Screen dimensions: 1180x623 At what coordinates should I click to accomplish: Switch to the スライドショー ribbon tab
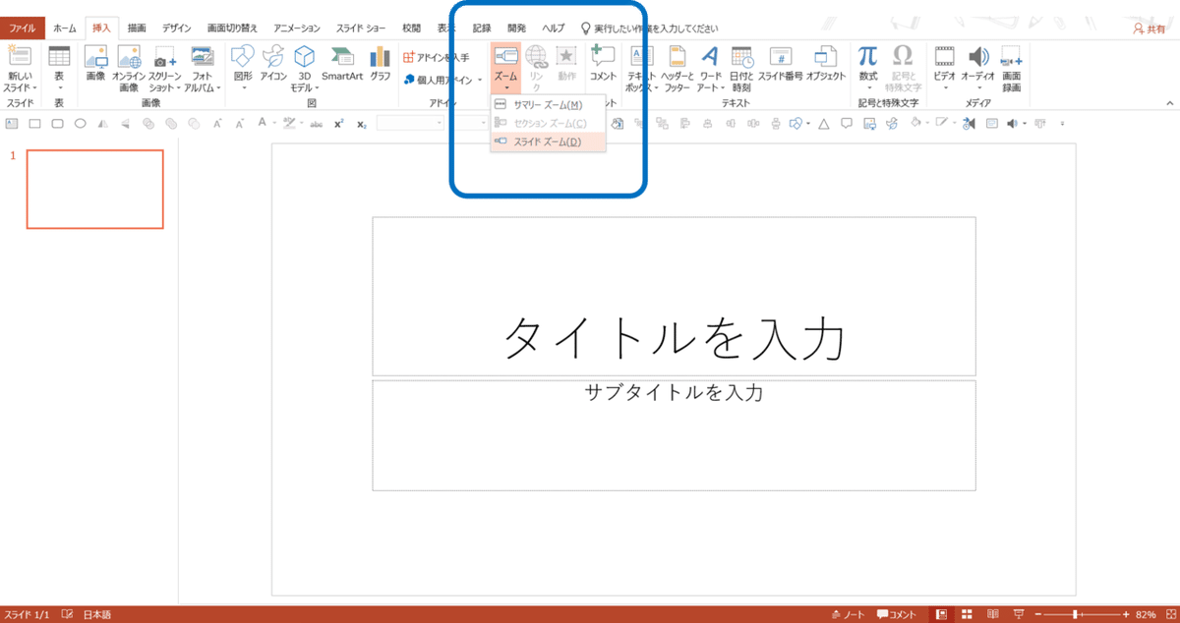tap(363, 28)
